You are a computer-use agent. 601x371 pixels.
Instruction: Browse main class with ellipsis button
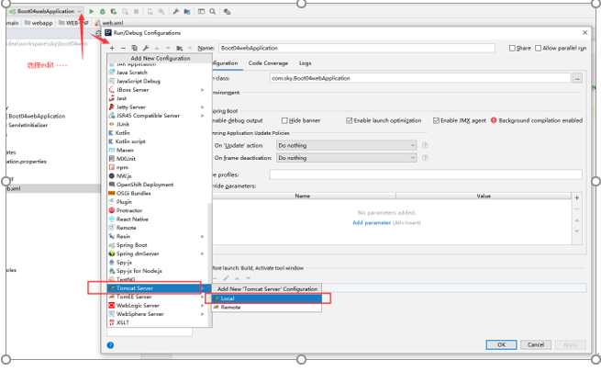(577, 78)
